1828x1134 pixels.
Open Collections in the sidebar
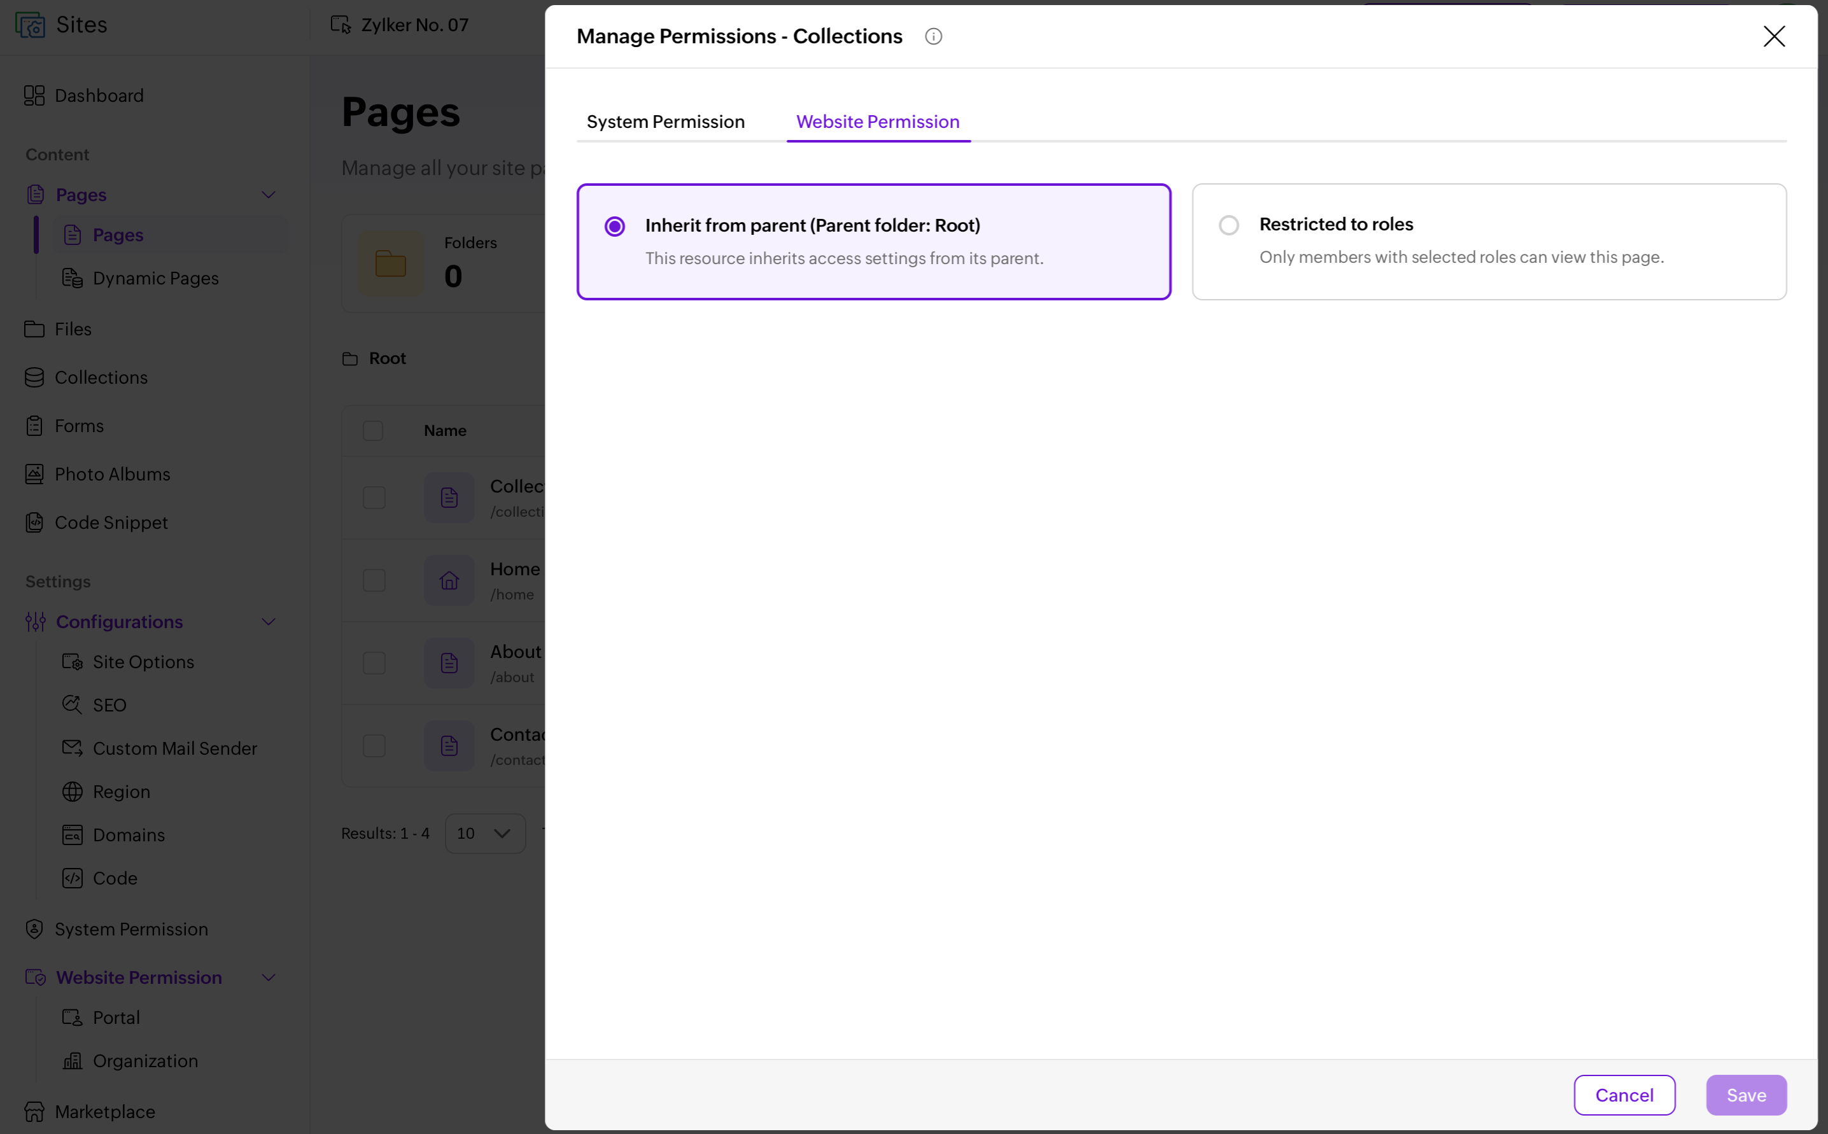point(85,377)
